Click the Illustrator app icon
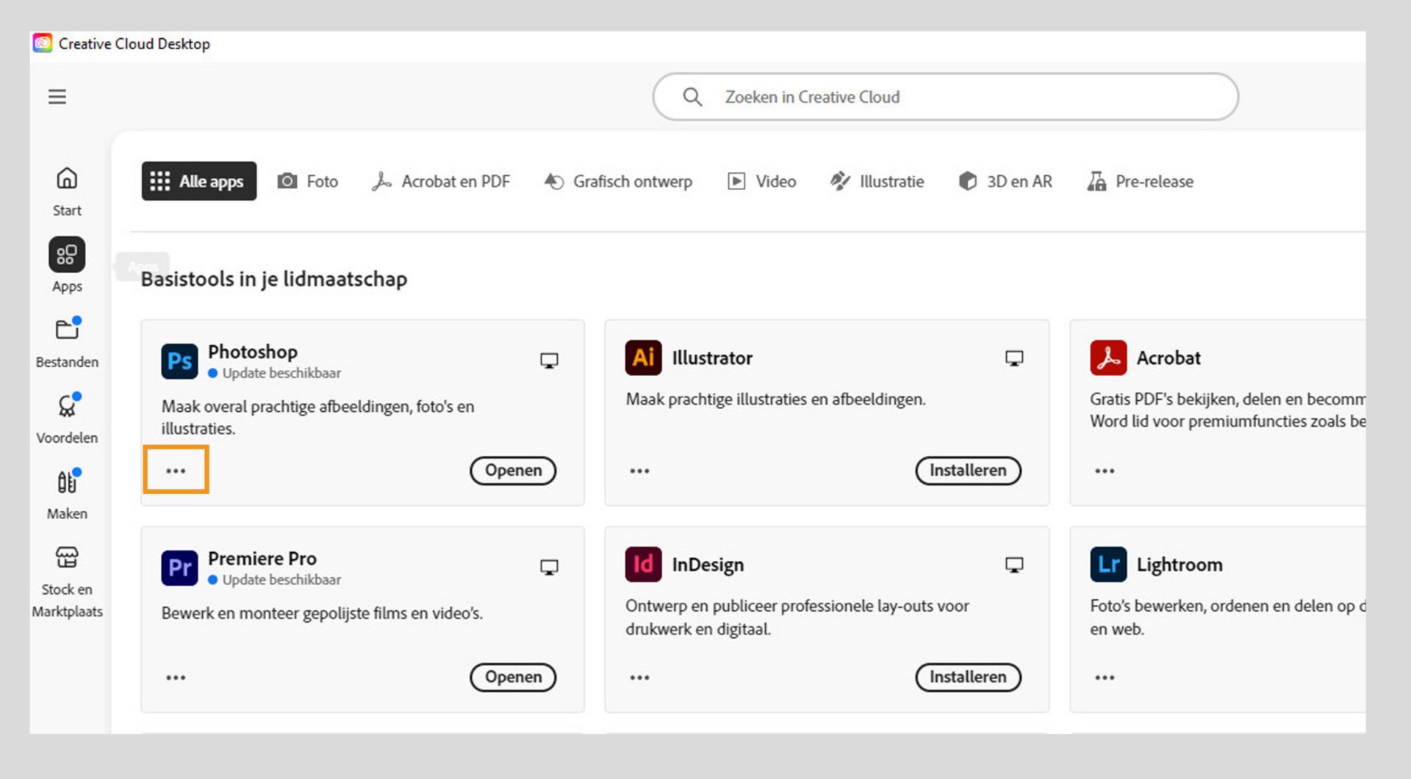The height and width of the screenshot is (779, 1411). pyautogui.click(x=643, y=358)
